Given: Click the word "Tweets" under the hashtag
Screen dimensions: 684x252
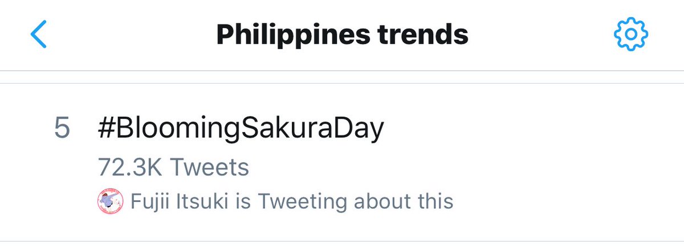Looking at the screenshot, I should [210, 168].
